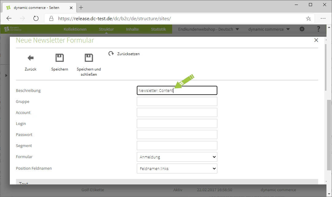The width and height of the screenshot is (332, 197).
Task: Click the Speichern floppy disk icon
Action: [x=60, y=58]
